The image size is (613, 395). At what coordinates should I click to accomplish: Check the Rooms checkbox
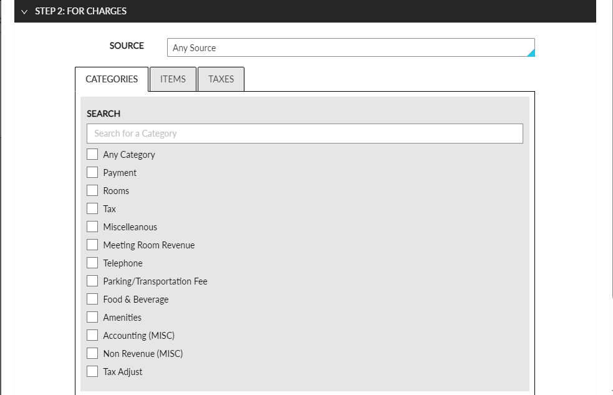pos(92,190)
